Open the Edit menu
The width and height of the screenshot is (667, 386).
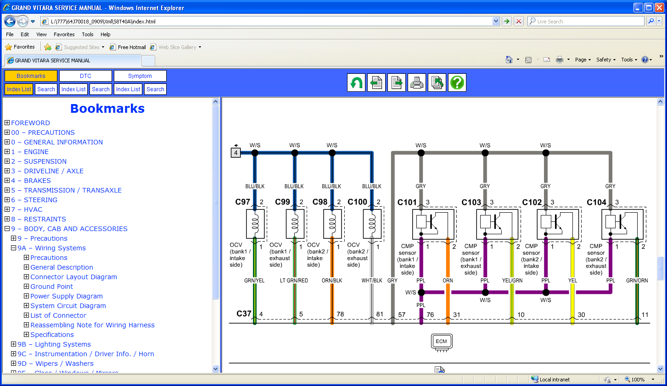pyautogui.click(x=25, y=34)
